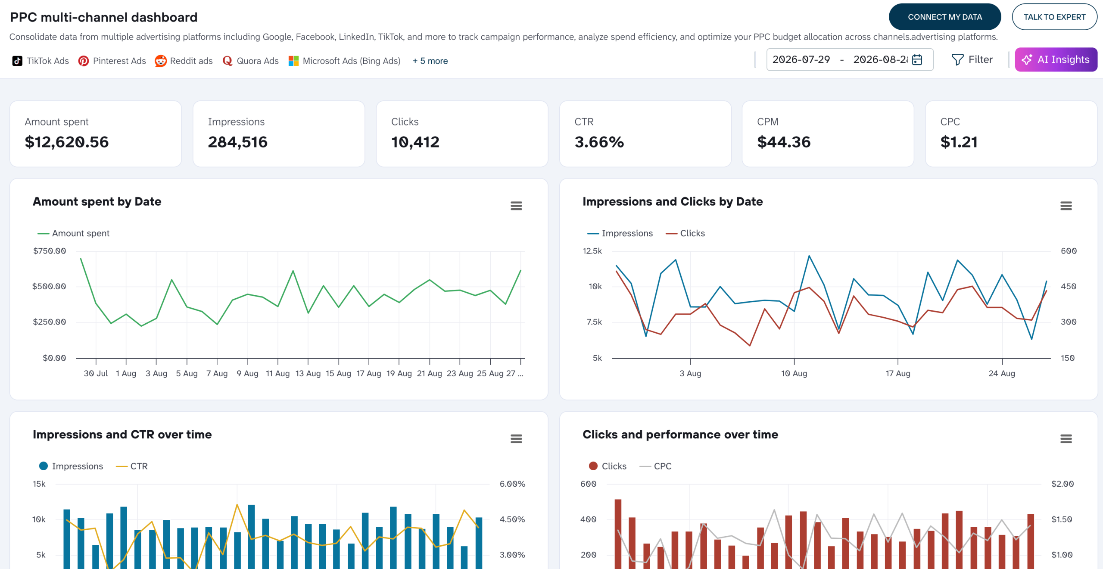Click the Microsoft Ads logo icon
The image size is (1103, 569).
pos(293,61)
